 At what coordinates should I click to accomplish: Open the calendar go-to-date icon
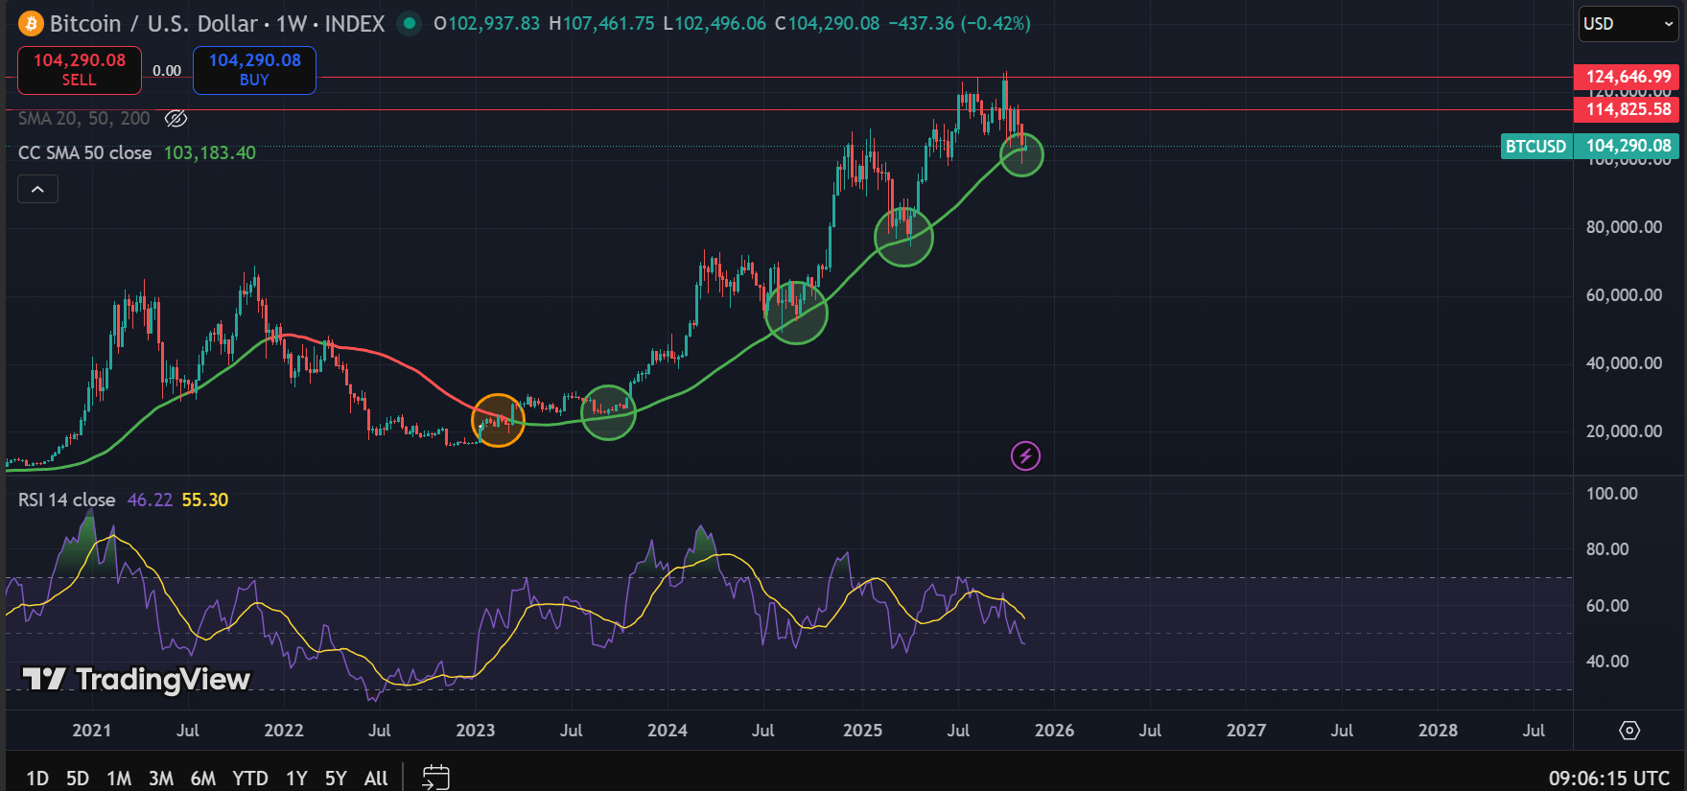coord(435,777)
